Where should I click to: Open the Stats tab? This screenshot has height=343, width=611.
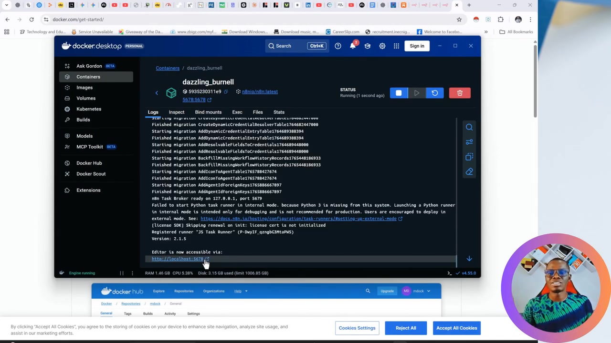coord(279,112)
